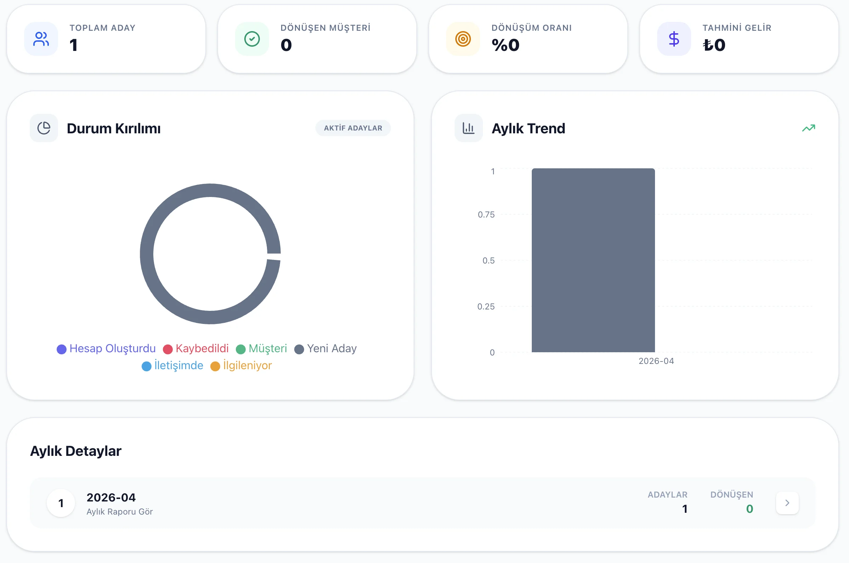Viewport: 849px width, 563px height.
Task: Open Aylık Raporu Gör
Action: coord(120,511)
